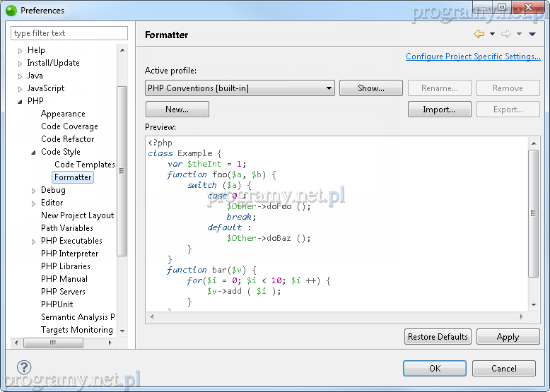Expand the PHP Executables node
The image size is (550, 392).
[x=34, y=241]
